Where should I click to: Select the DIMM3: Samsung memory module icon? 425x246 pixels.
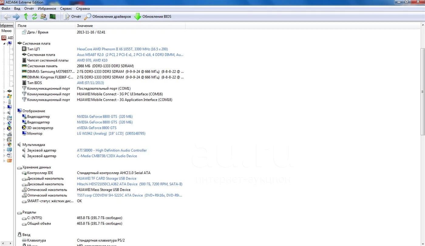click(x=24, y=72)
